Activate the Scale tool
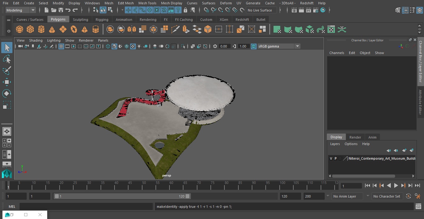The height and width of the screenshot is (219, 424). (x=7, y=105)
